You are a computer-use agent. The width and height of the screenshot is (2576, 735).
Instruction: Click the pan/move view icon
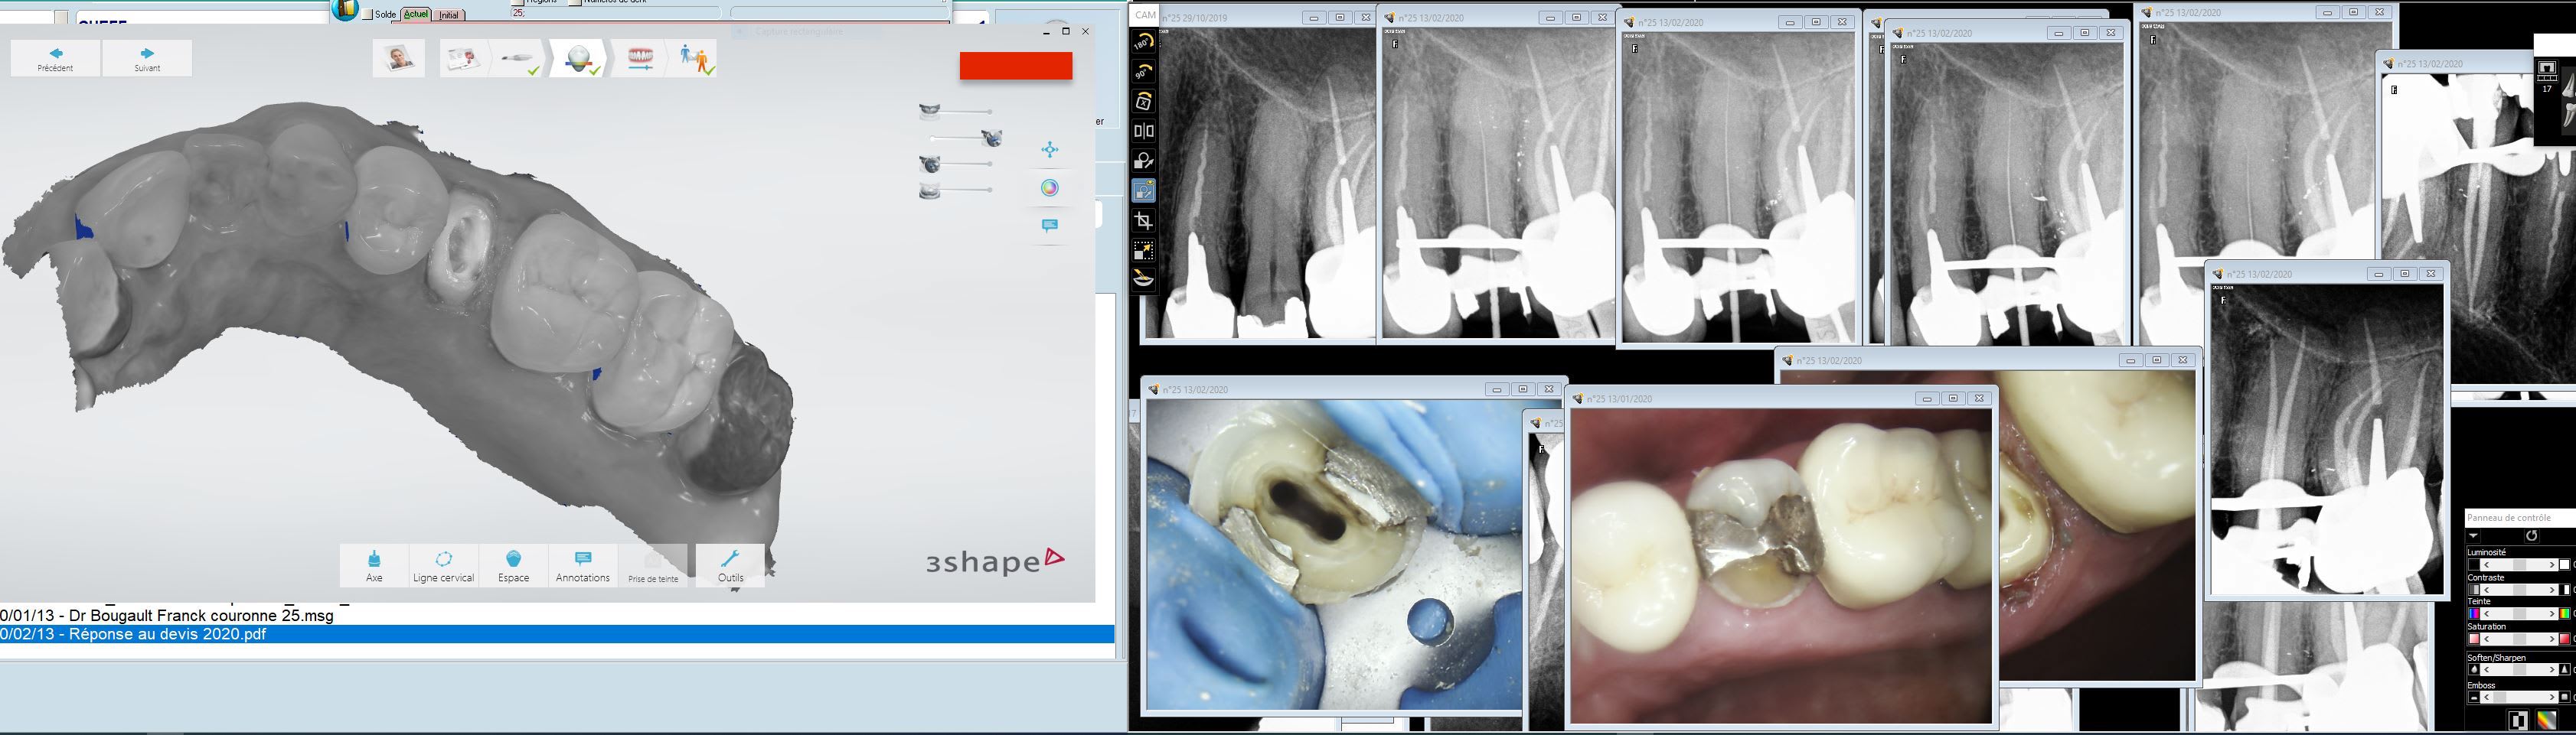[1049, 150]
